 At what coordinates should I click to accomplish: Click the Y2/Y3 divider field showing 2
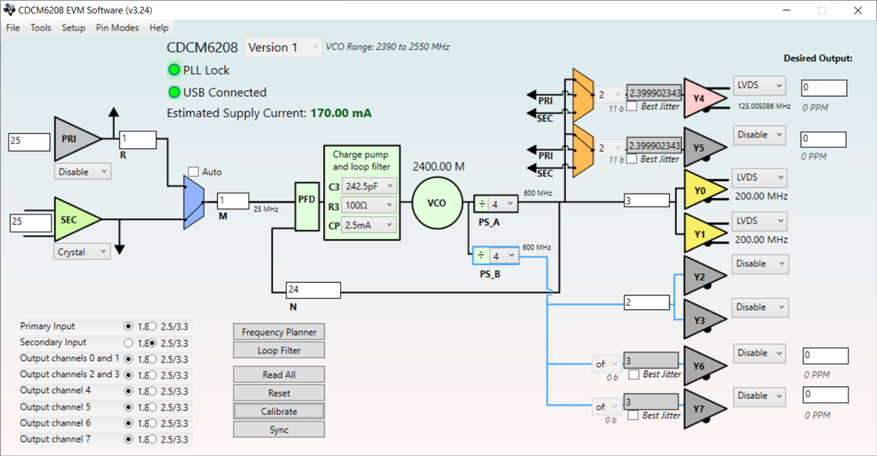tap(647, 303)
